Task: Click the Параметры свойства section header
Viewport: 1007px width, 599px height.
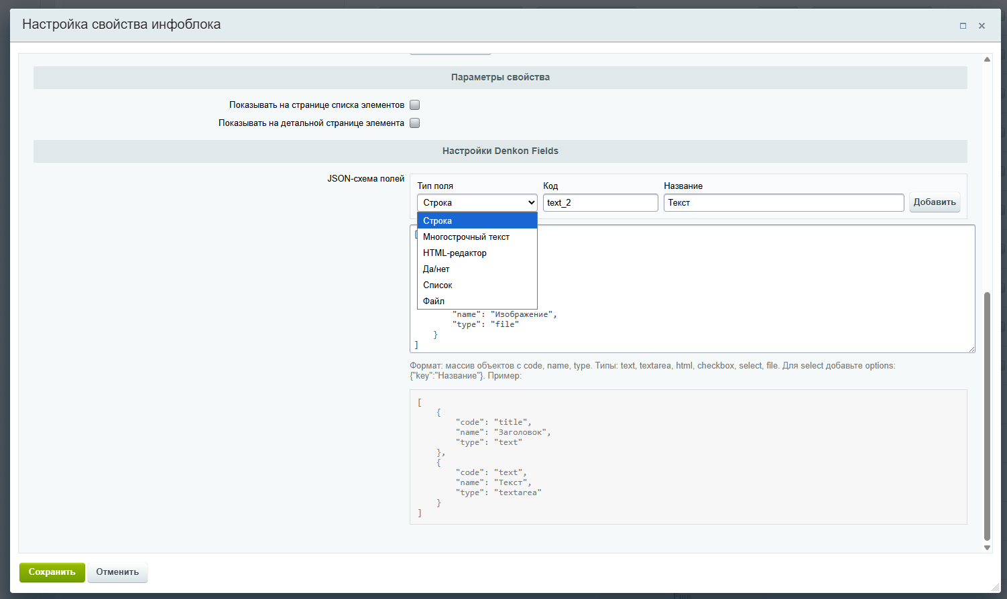Action: pos(500,78)
